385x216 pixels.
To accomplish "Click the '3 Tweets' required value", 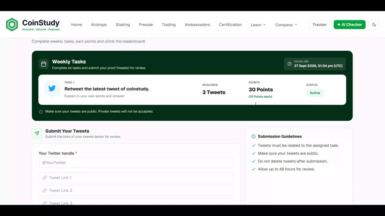I will point(214,92).
